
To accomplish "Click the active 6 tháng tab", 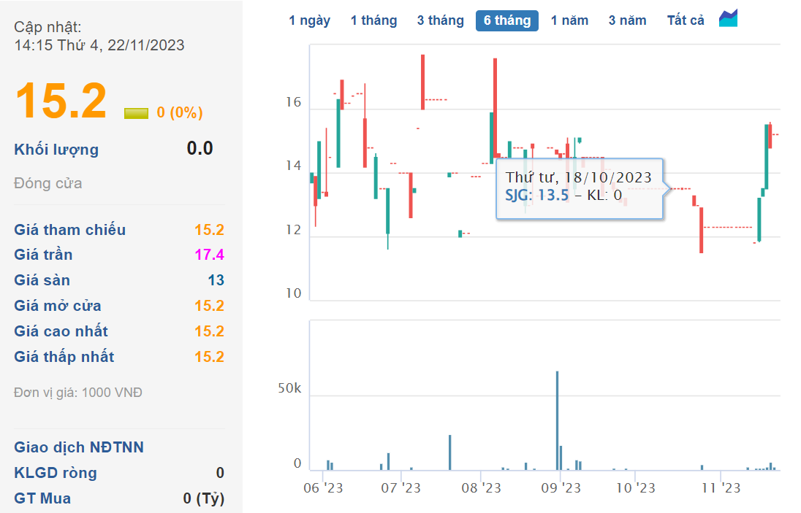I will [x=506, y=20].
